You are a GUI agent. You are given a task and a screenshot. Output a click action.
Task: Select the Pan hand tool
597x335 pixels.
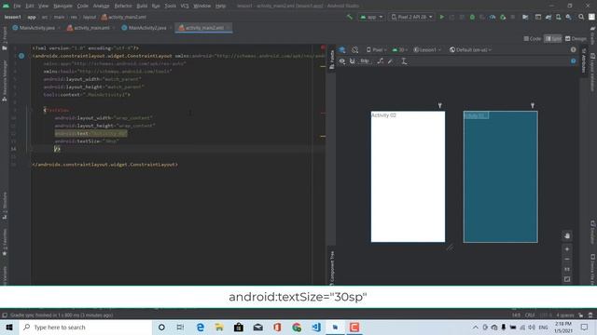pos(567,235)
